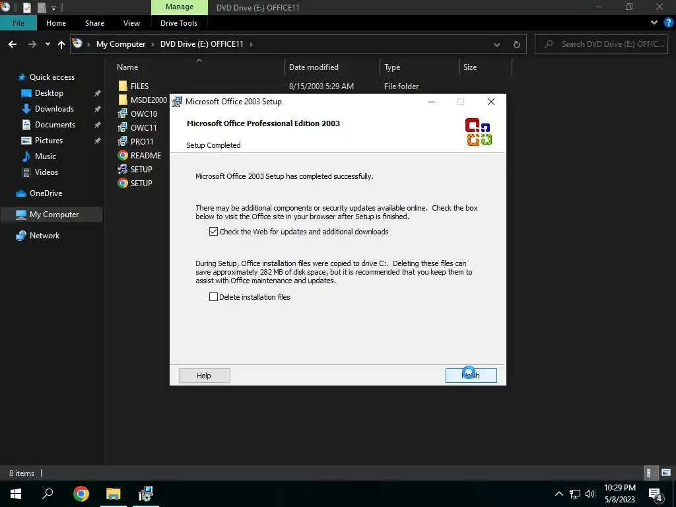
Task: Switch to Office Setup taskbar icon
Action: (x=146, y=493)
